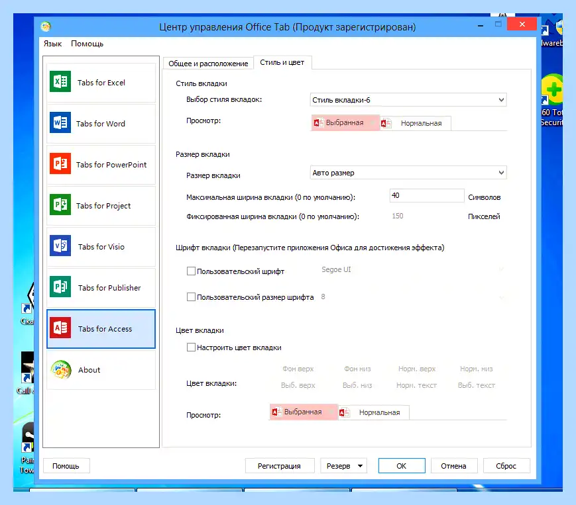Check 'Настроить цвет вкладки' option
576x505 pixels.
point(191,347)
